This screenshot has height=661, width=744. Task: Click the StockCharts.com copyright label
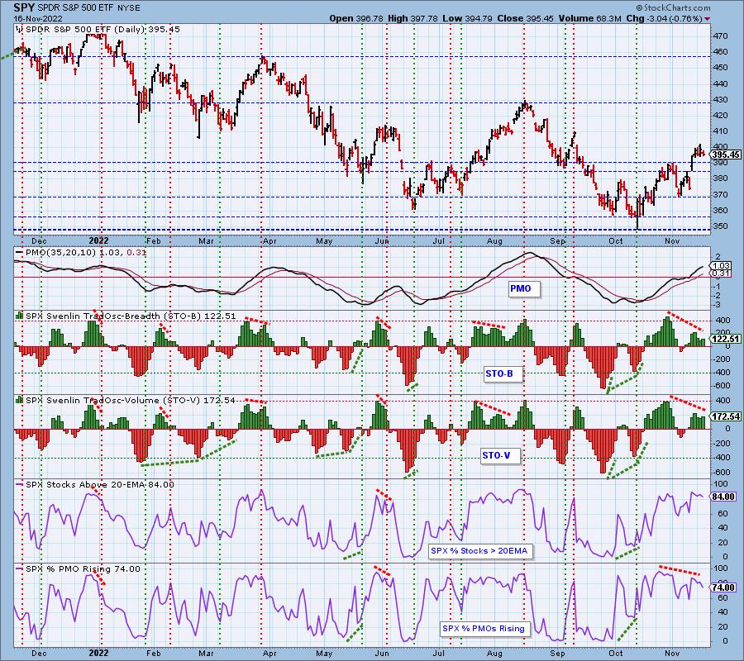(673, 7)
